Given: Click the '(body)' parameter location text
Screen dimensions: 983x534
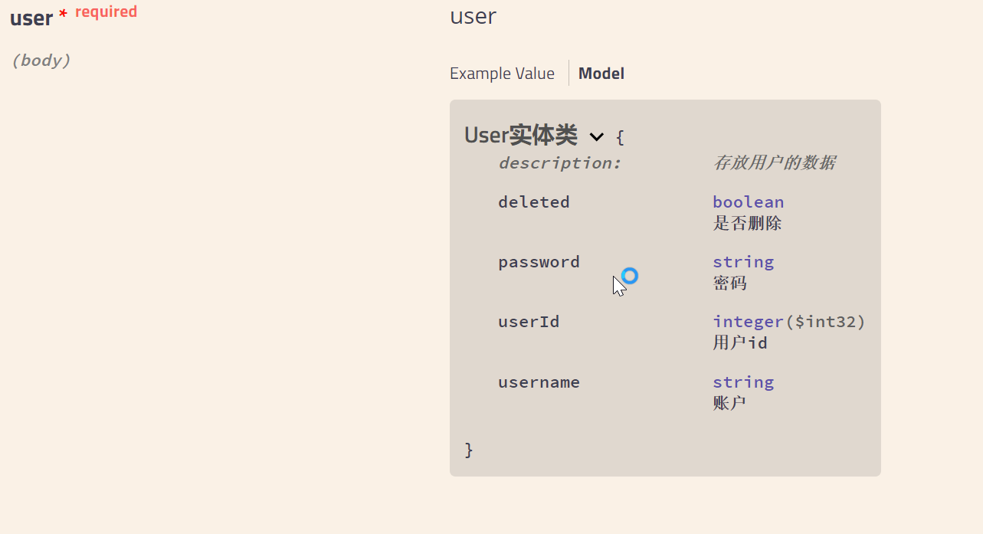Looking at the screenshot, I should pos(41,61).
